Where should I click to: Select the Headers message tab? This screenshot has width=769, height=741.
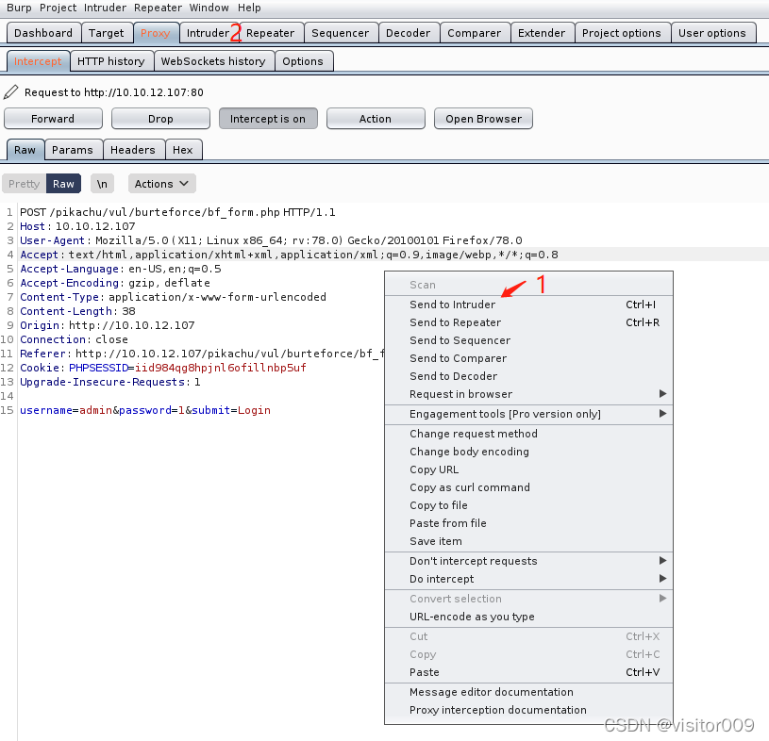pos(133,150)
